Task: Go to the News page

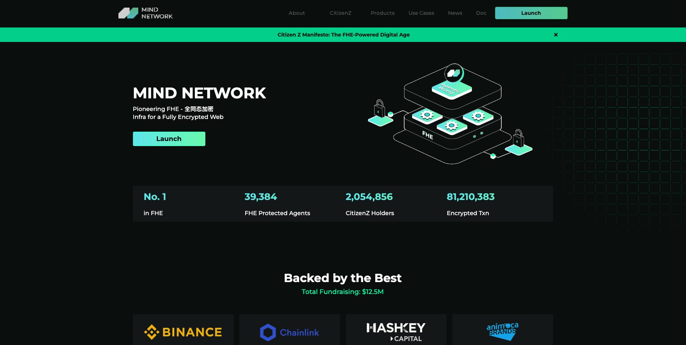Action: click(x=455, y=13)
